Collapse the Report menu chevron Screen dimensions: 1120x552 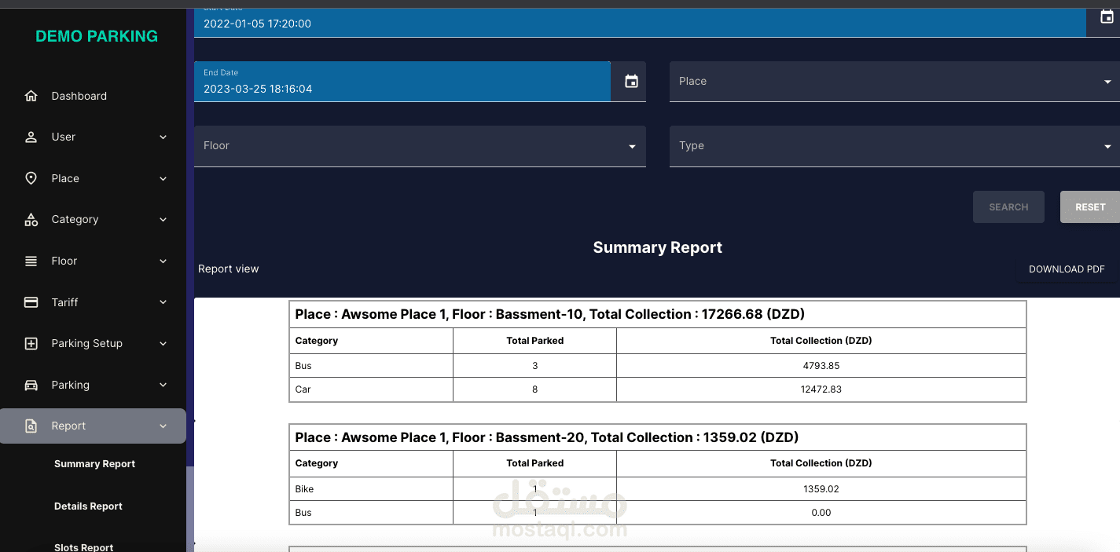point(163,426)
